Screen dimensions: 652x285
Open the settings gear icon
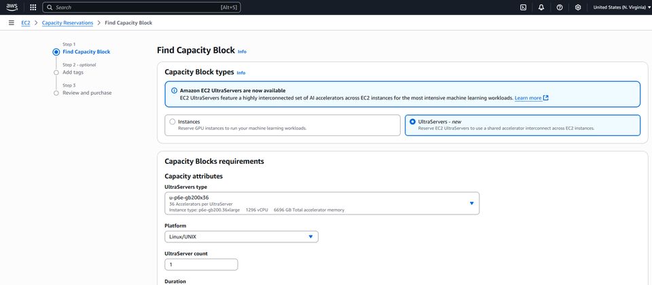pos(577,7)
